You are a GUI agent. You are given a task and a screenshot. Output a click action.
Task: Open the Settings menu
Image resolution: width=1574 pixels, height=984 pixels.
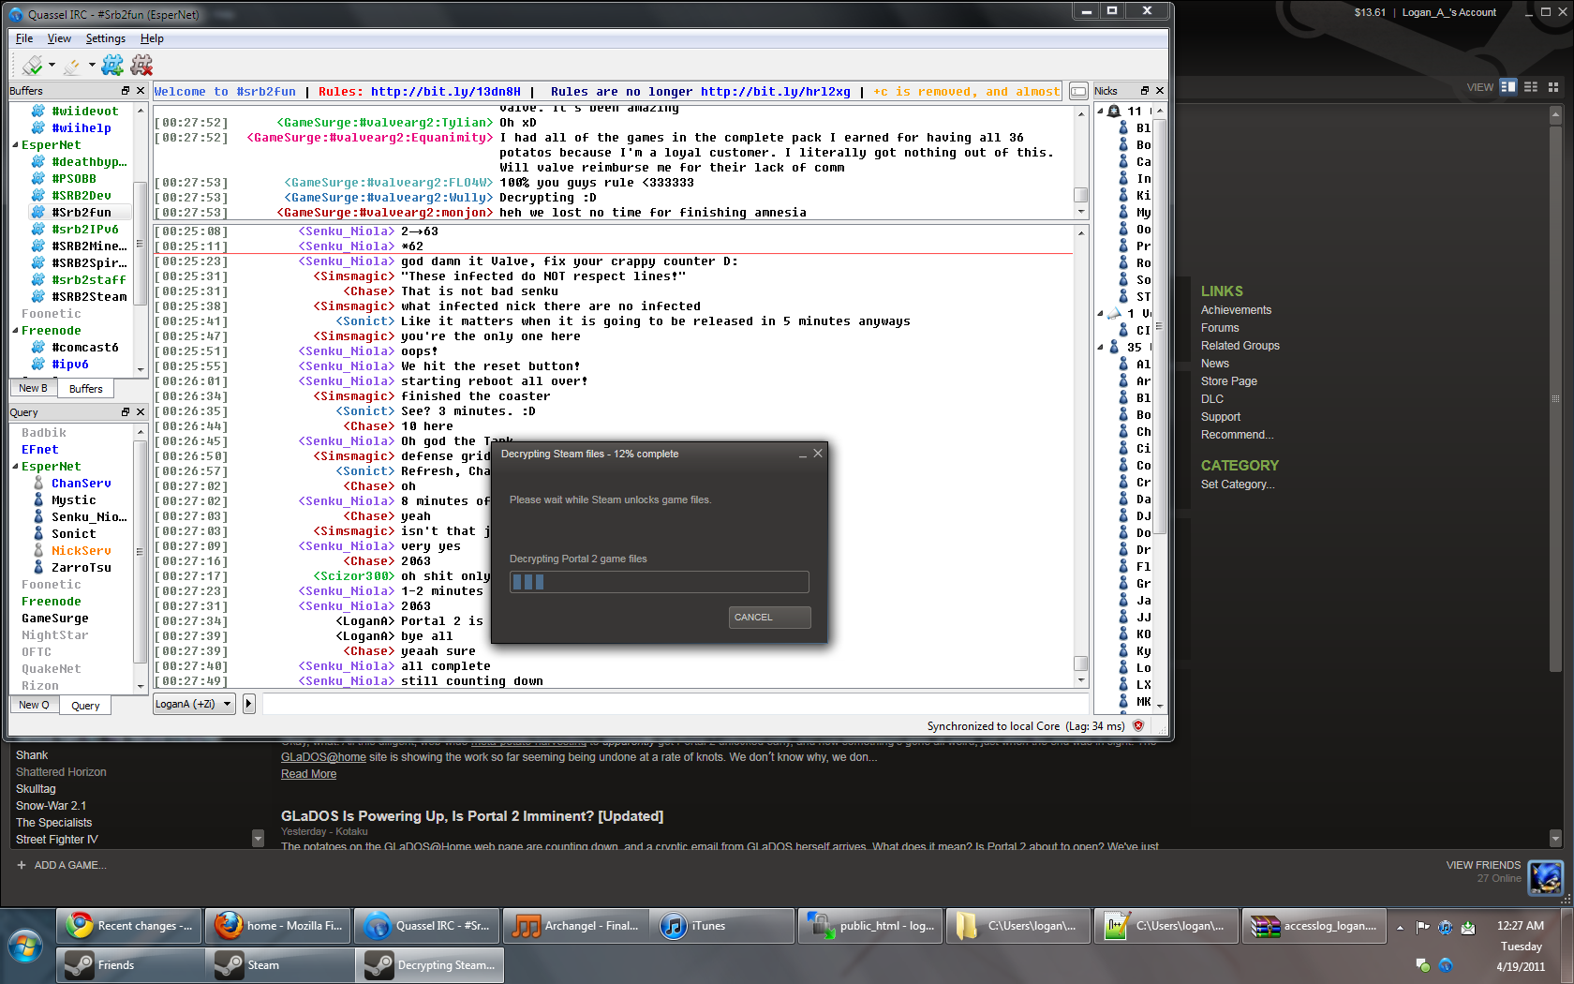[x=105, y=38]
